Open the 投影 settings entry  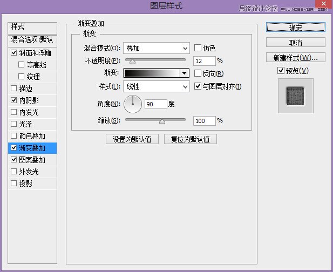[25, 183]
